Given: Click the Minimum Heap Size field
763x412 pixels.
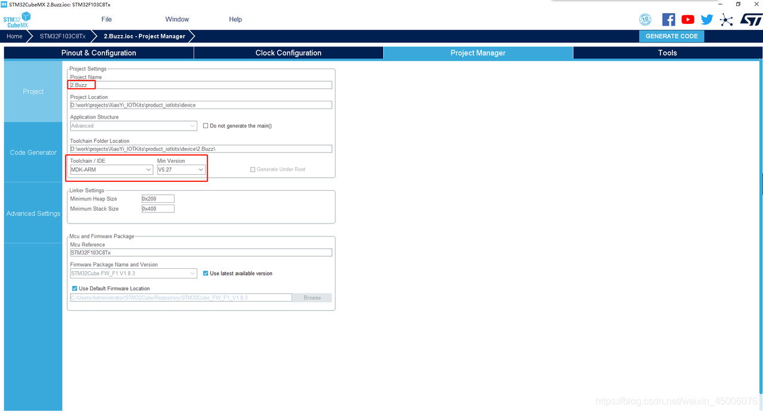Looking at the screenshot, I should point(158,199).
